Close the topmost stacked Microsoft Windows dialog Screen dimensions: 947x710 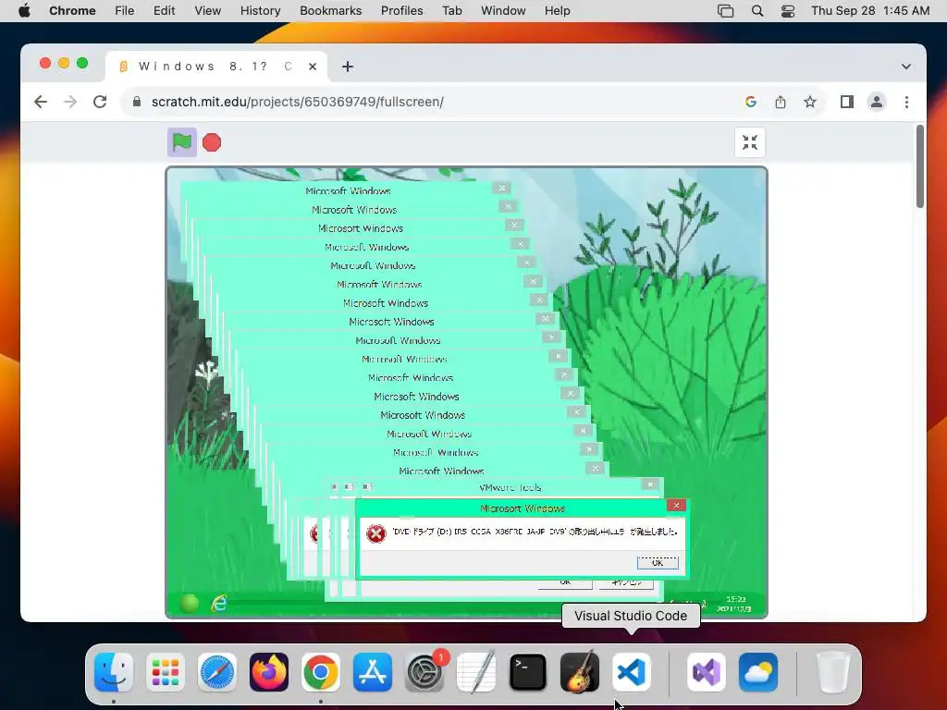pos(501,189)
